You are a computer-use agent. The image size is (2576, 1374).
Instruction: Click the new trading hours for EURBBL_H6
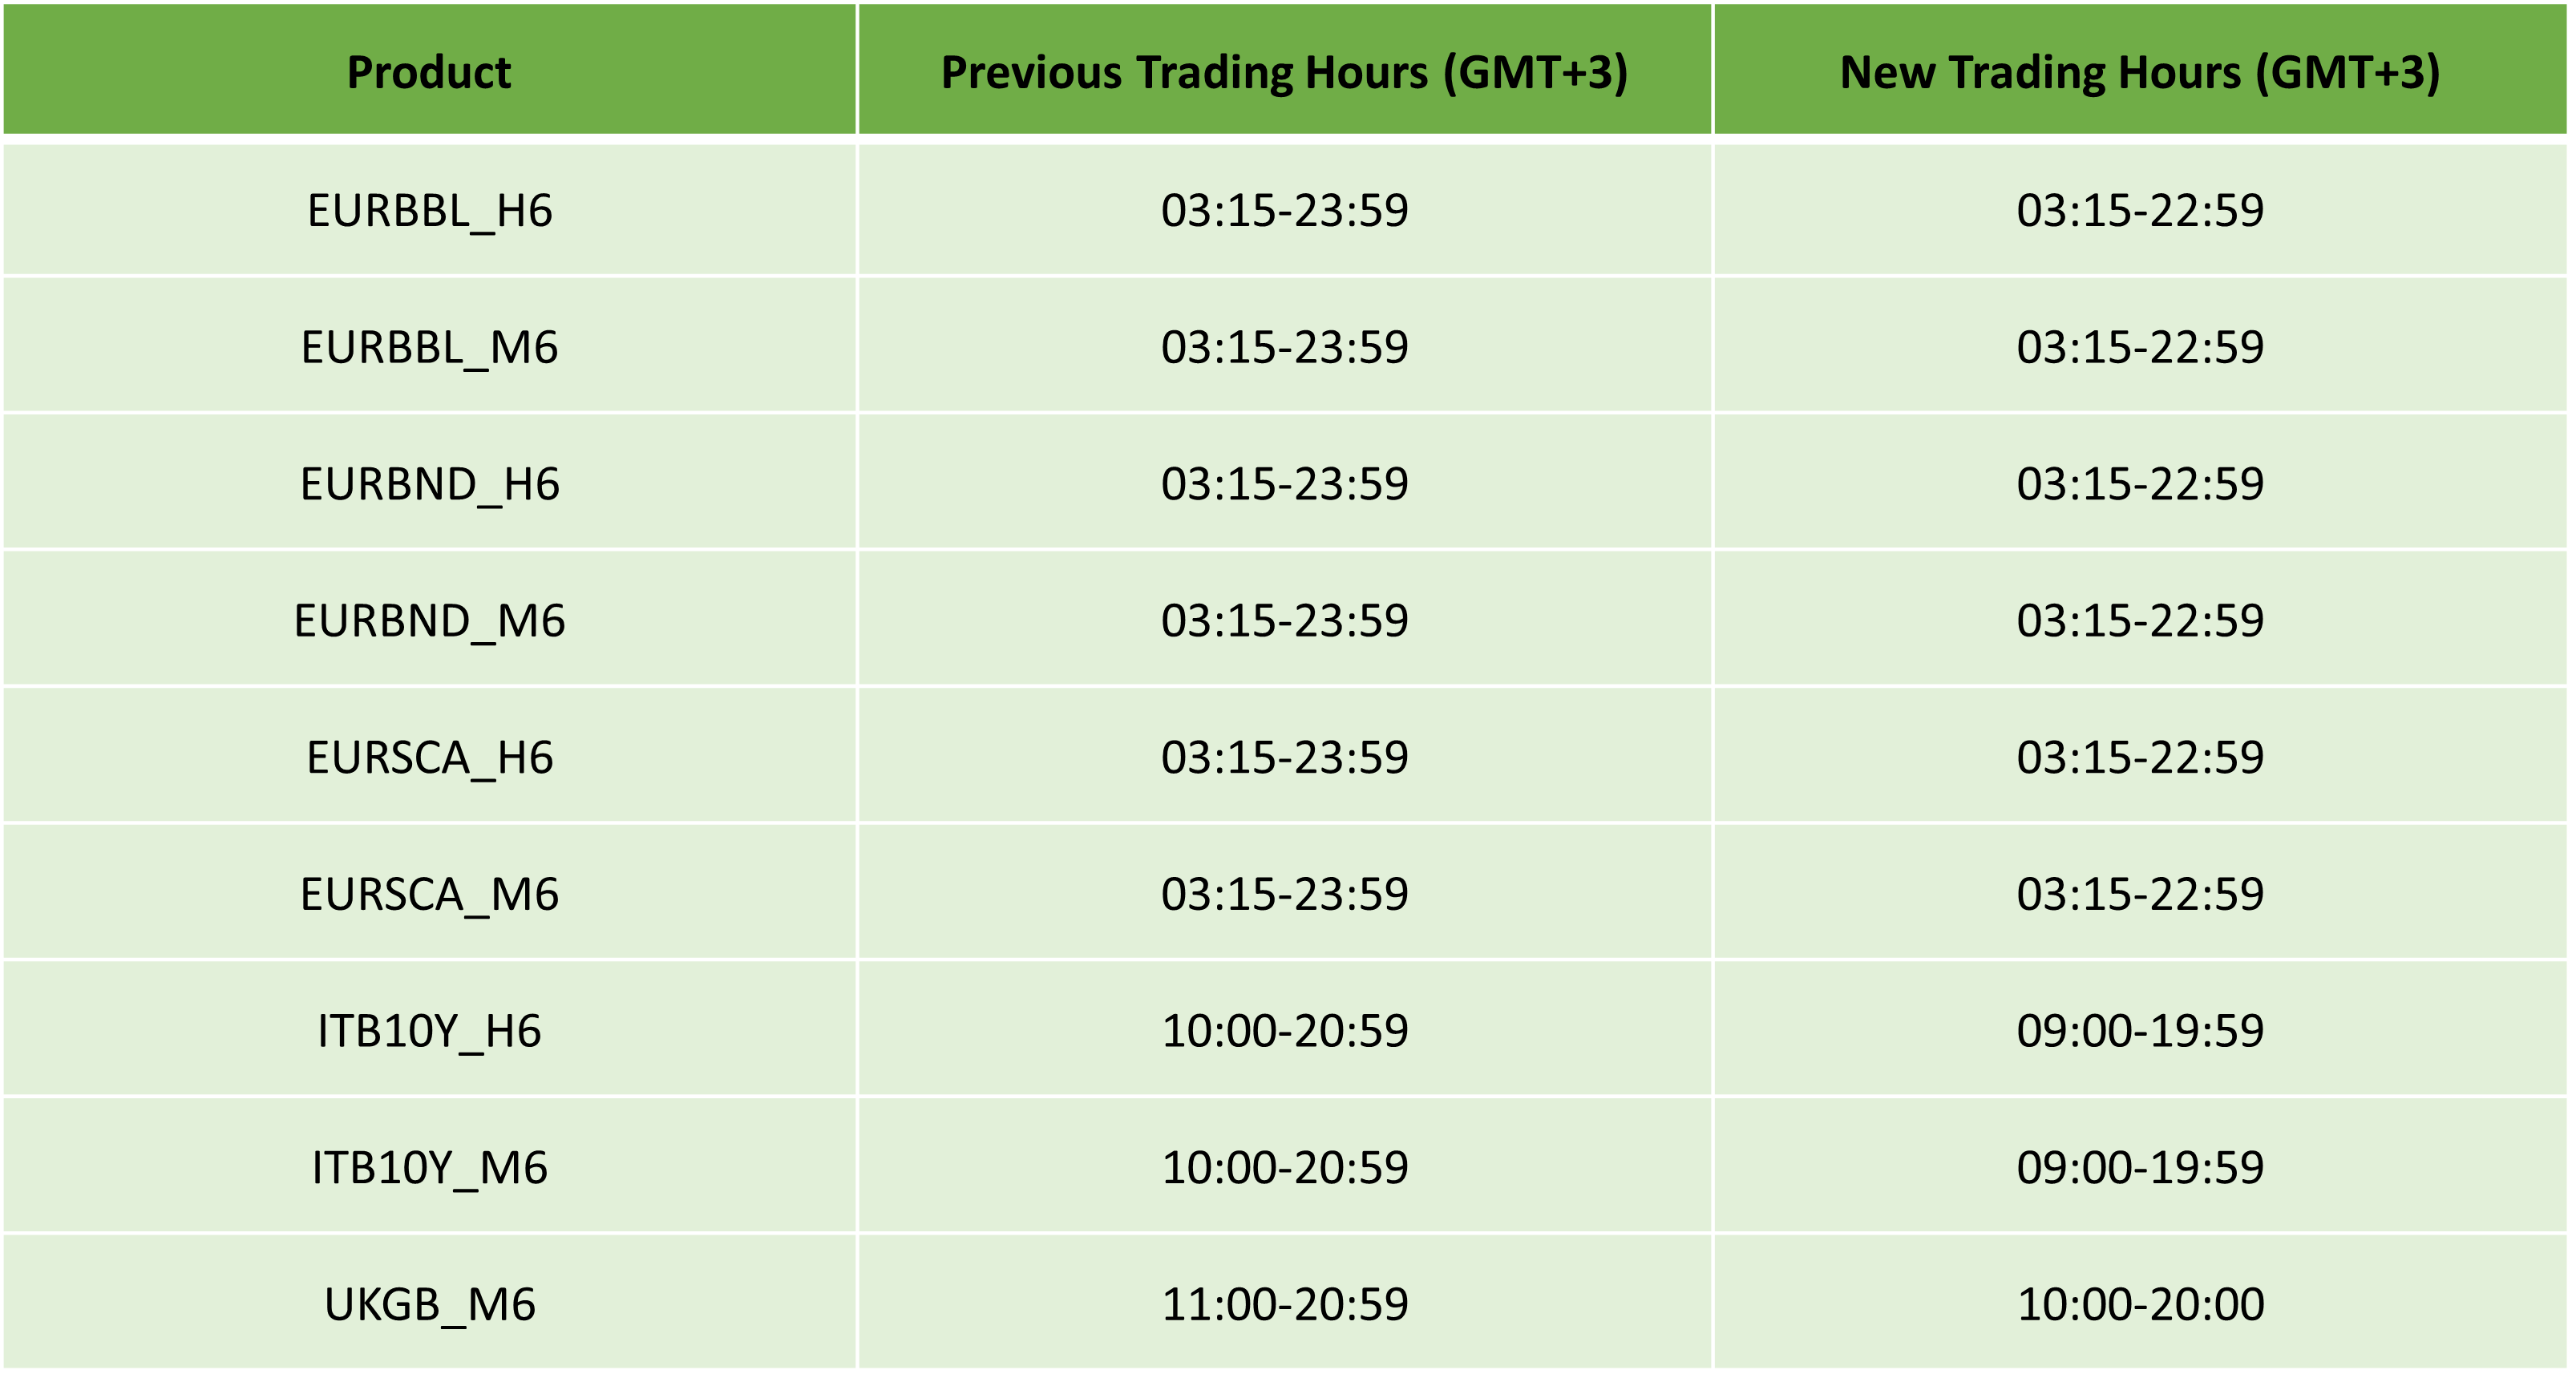2140,211
